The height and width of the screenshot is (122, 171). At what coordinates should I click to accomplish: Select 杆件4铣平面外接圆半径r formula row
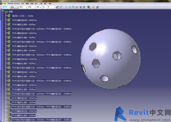tap(42, 68)
